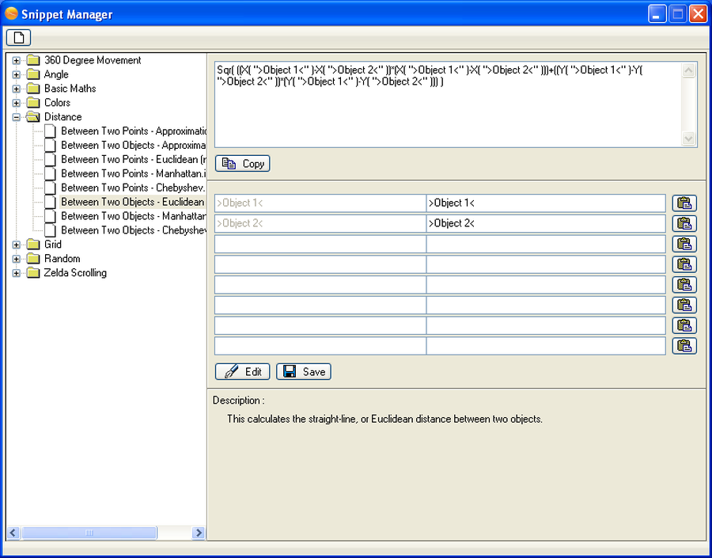Click the Angle folder icon
This screenshot has height=558, width=712.
[x=33, y=74]
